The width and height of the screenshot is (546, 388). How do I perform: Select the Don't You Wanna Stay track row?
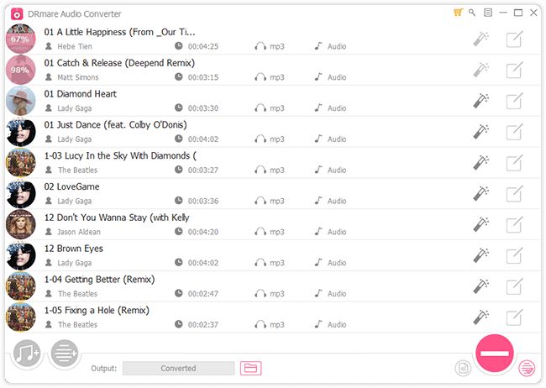pyautogui.click(x=252, y=225)
